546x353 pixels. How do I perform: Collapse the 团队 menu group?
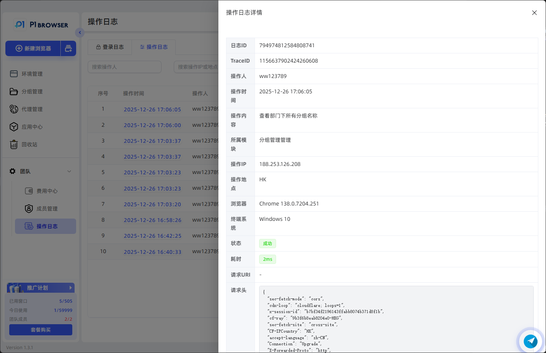[69, 171]
